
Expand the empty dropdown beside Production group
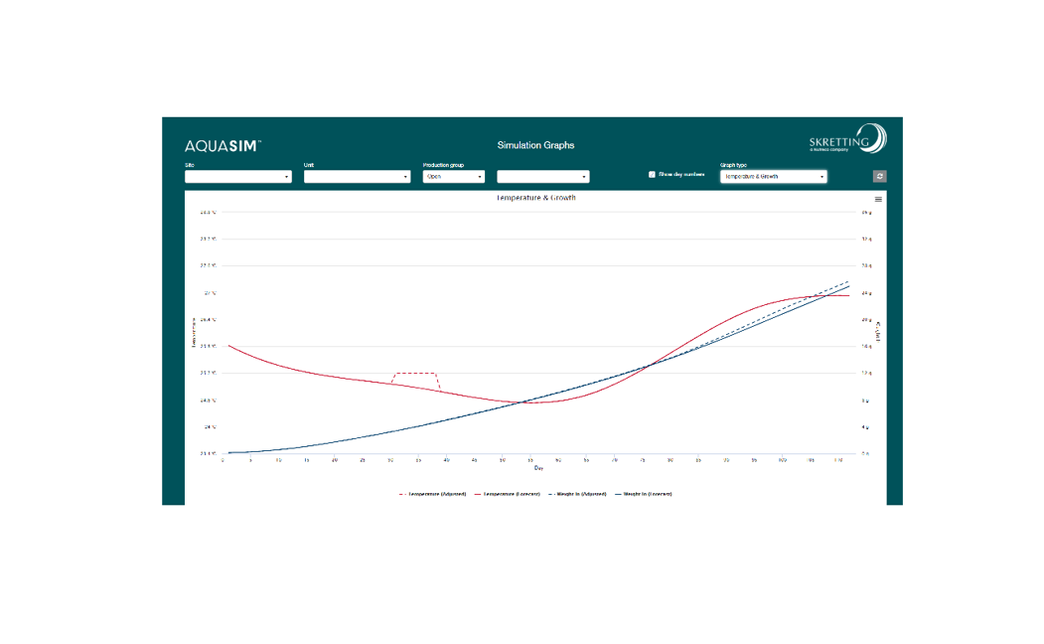tap(542, 177)
